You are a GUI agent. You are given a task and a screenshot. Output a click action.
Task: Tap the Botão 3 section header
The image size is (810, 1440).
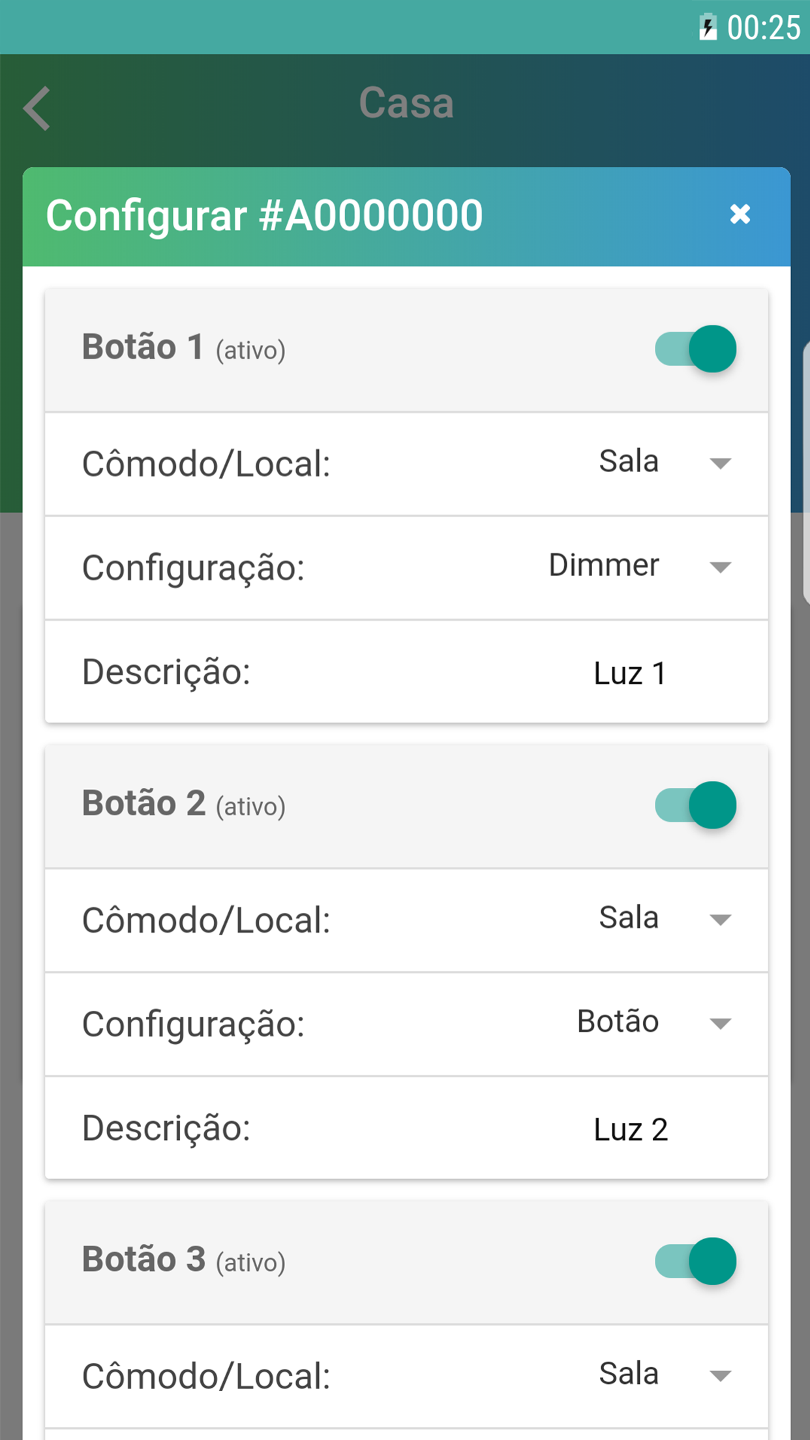[183, 1260]
